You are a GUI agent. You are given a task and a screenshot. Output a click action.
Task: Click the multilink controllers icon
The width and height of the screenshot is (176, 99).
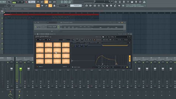pyautogui.click(x=54, y=5)
